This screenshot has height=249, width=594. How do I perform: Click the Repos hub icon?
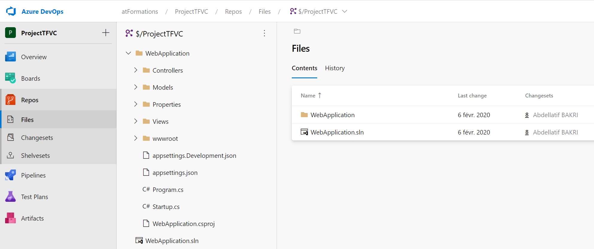tap(10, 100)
